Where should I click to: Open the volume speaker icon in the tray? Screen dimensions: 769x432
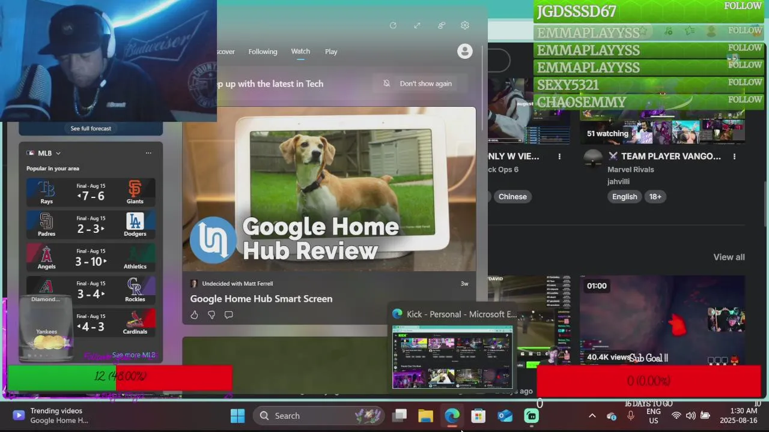point(690,416)
